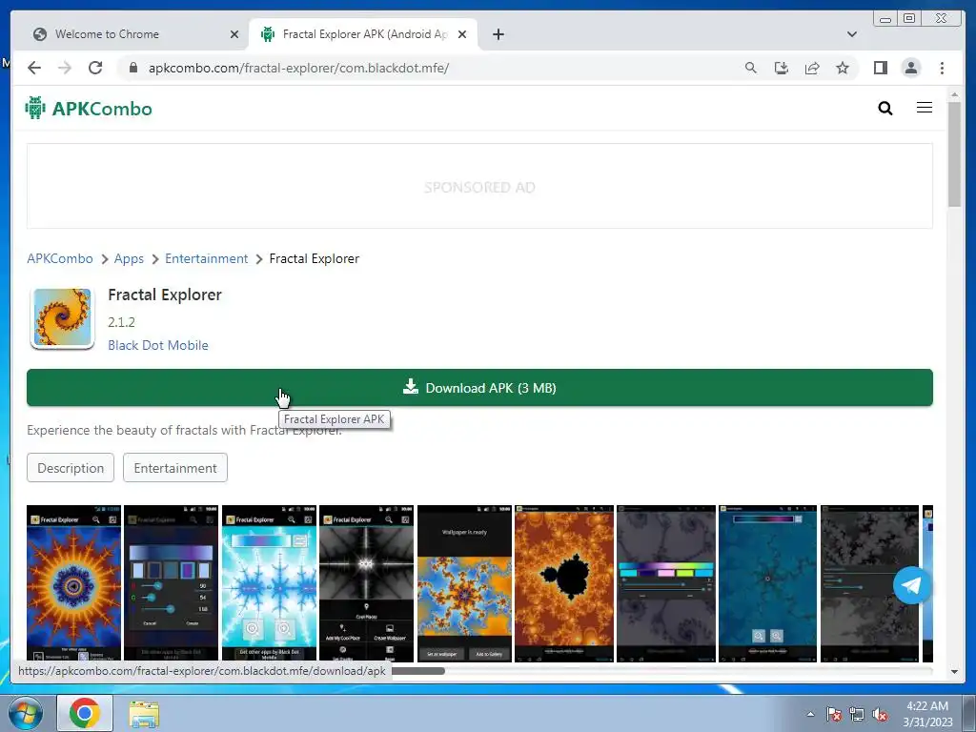Open the color sliders screenshot thumbnail

(x=172, y=583)
